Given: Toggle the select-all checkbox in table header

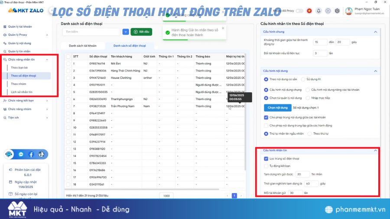Looking at the screenshot, I should [68, 57].
